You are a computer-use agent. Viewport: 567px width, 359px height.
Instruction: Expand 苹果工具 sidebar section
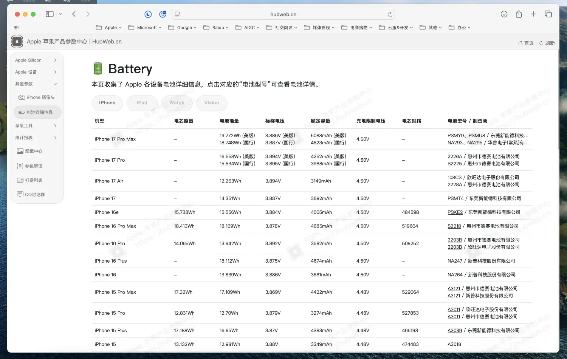coord(36,126)
